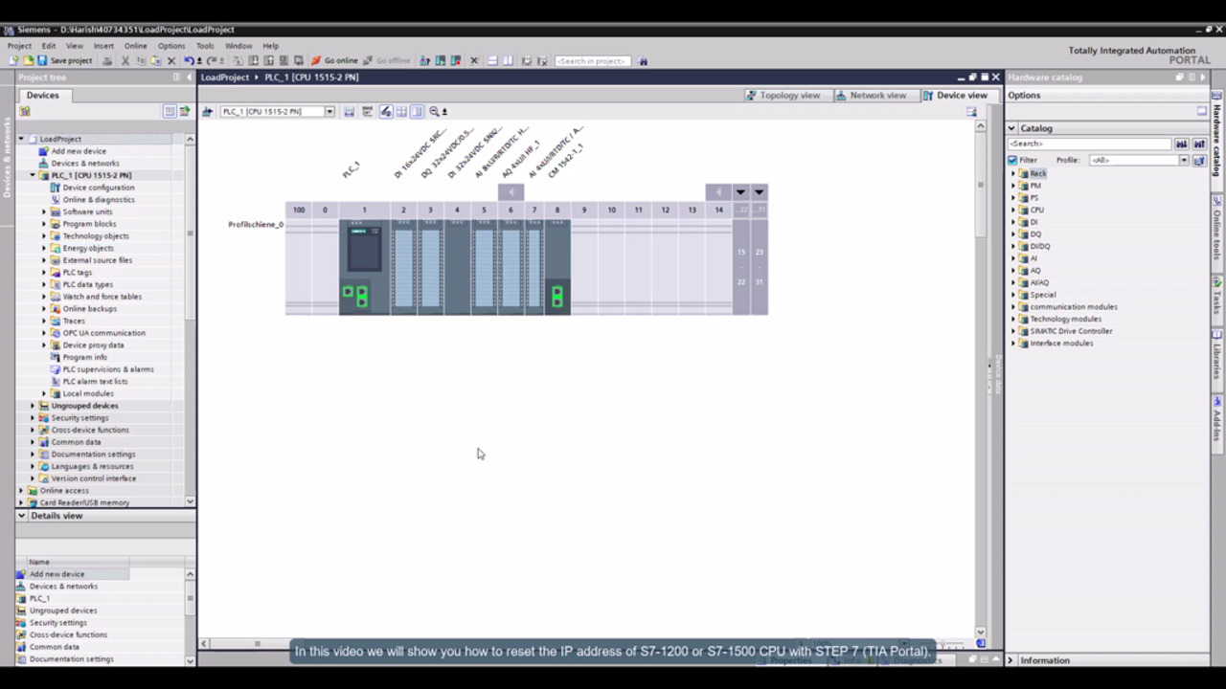Expand the CPU folder in catalog

pyautogui.click(x=1013, y=210)
